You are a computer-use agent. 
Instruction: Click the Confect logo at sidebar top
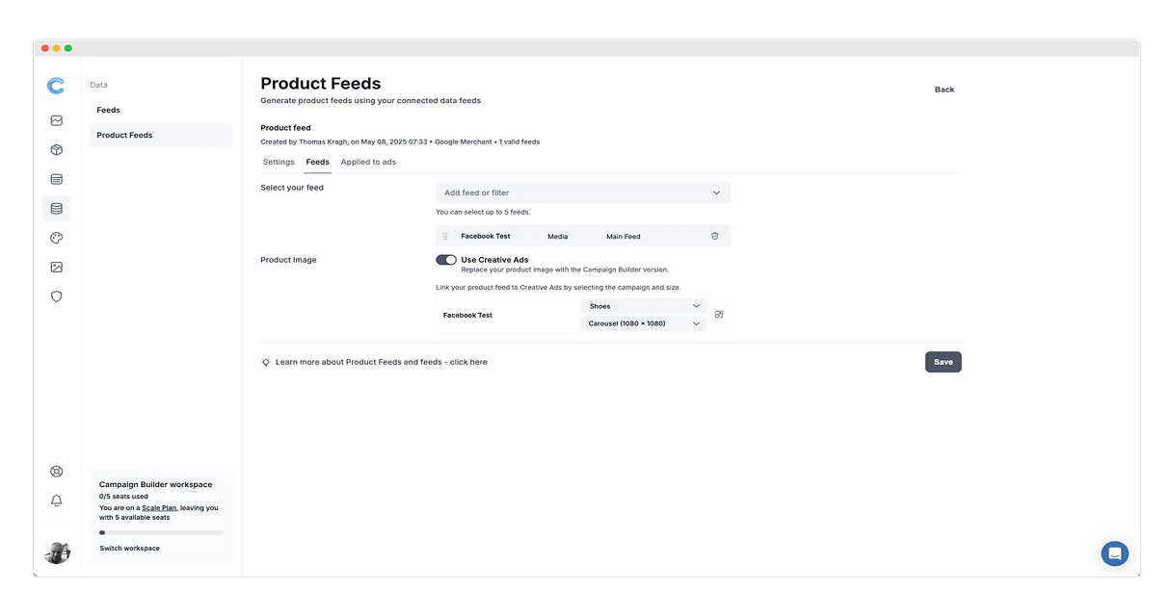point(56,85)
